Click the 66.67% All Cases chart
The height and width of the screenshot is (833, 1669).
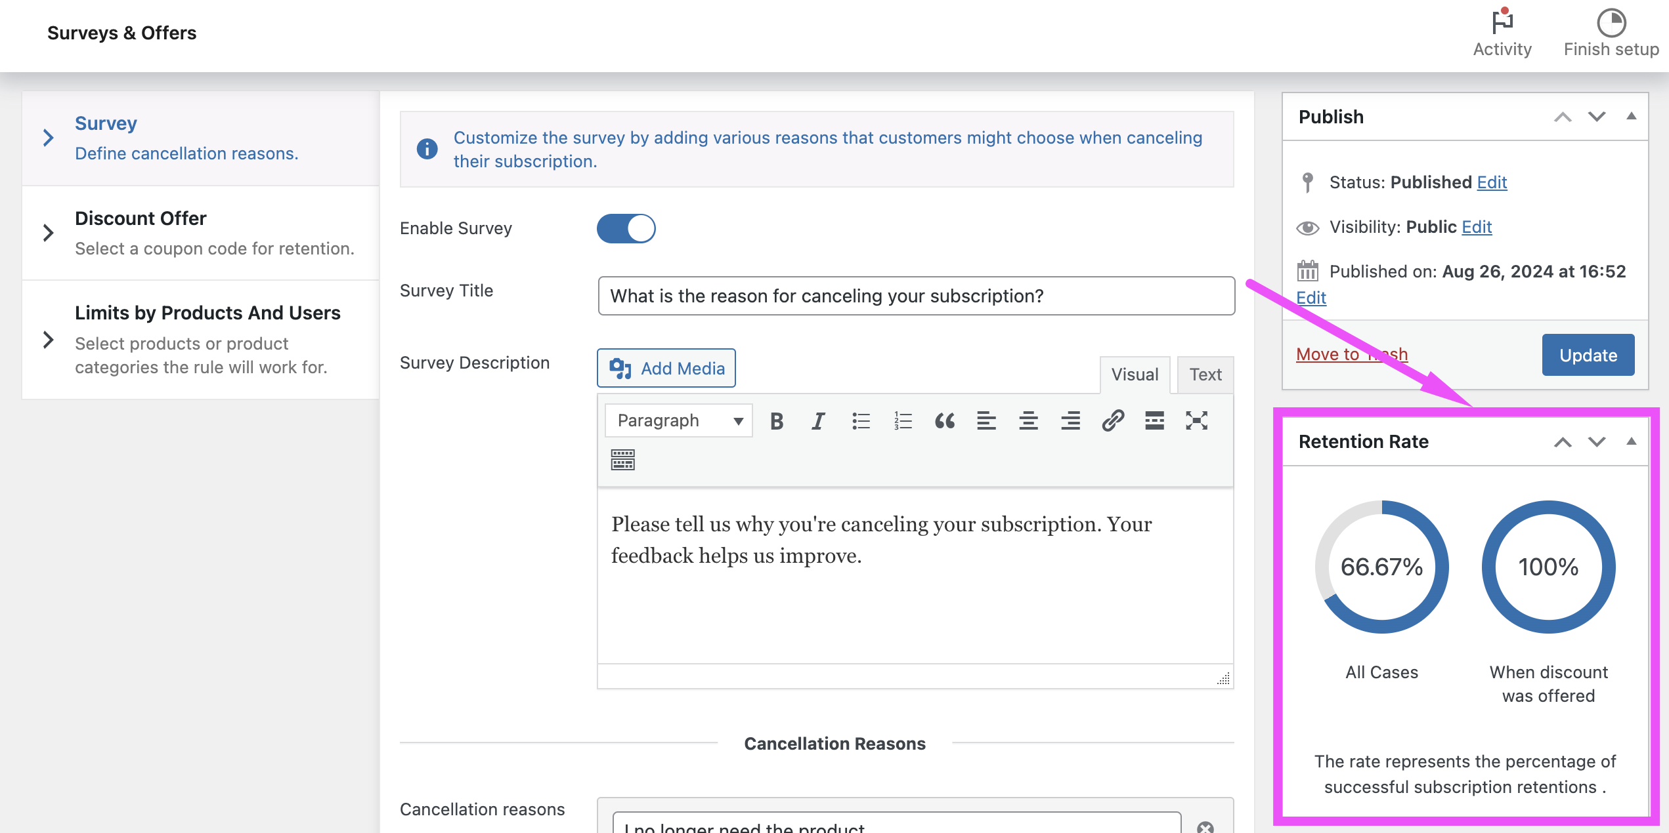click(x=1381, y=567)
